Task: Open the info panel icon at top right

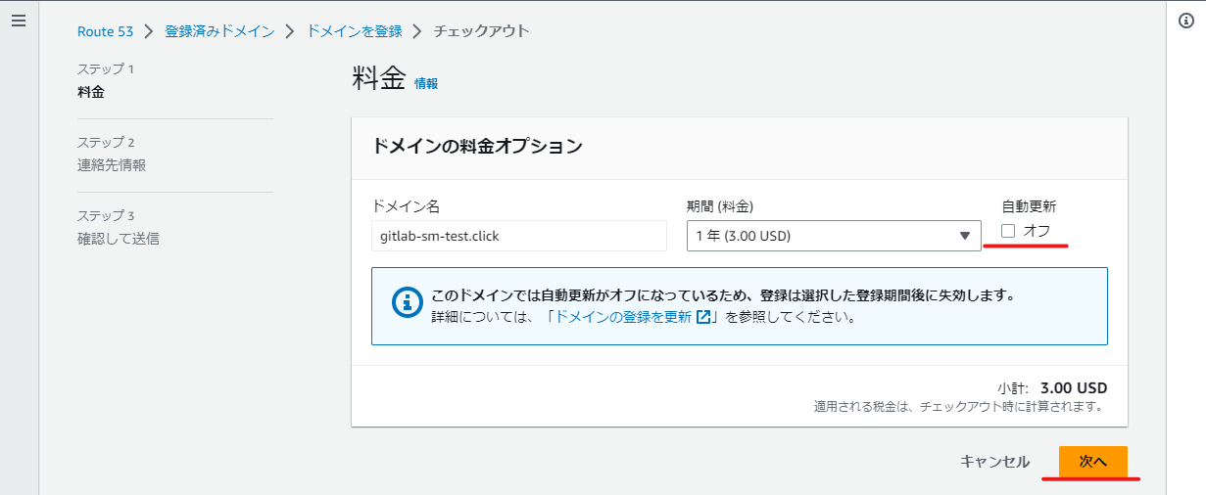Action: point(1185,22)
